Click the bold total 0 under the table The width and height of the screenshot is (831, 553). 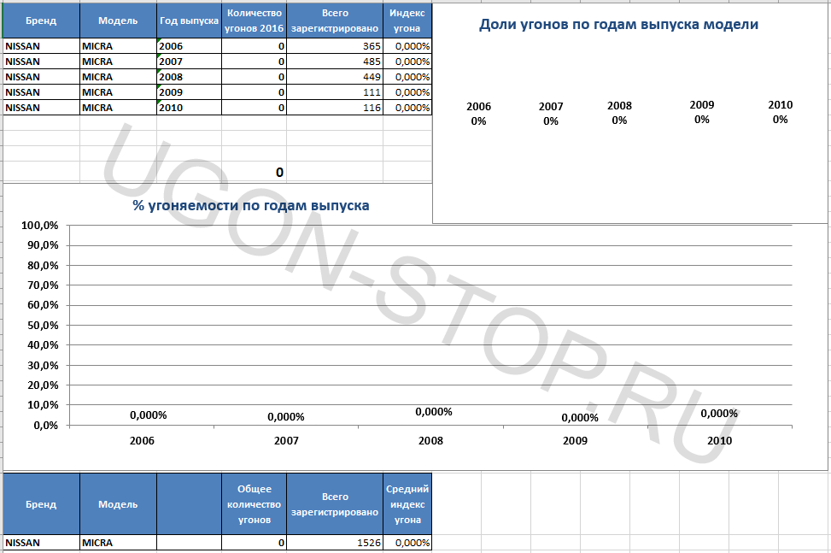click(x=279, y=173)
